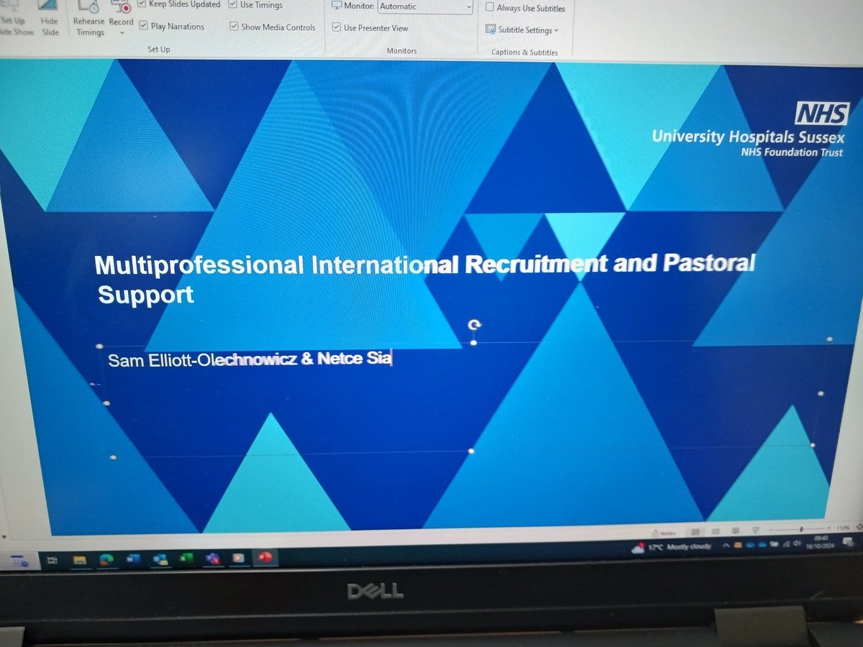Open Word from the taskbar

point(133,559)
